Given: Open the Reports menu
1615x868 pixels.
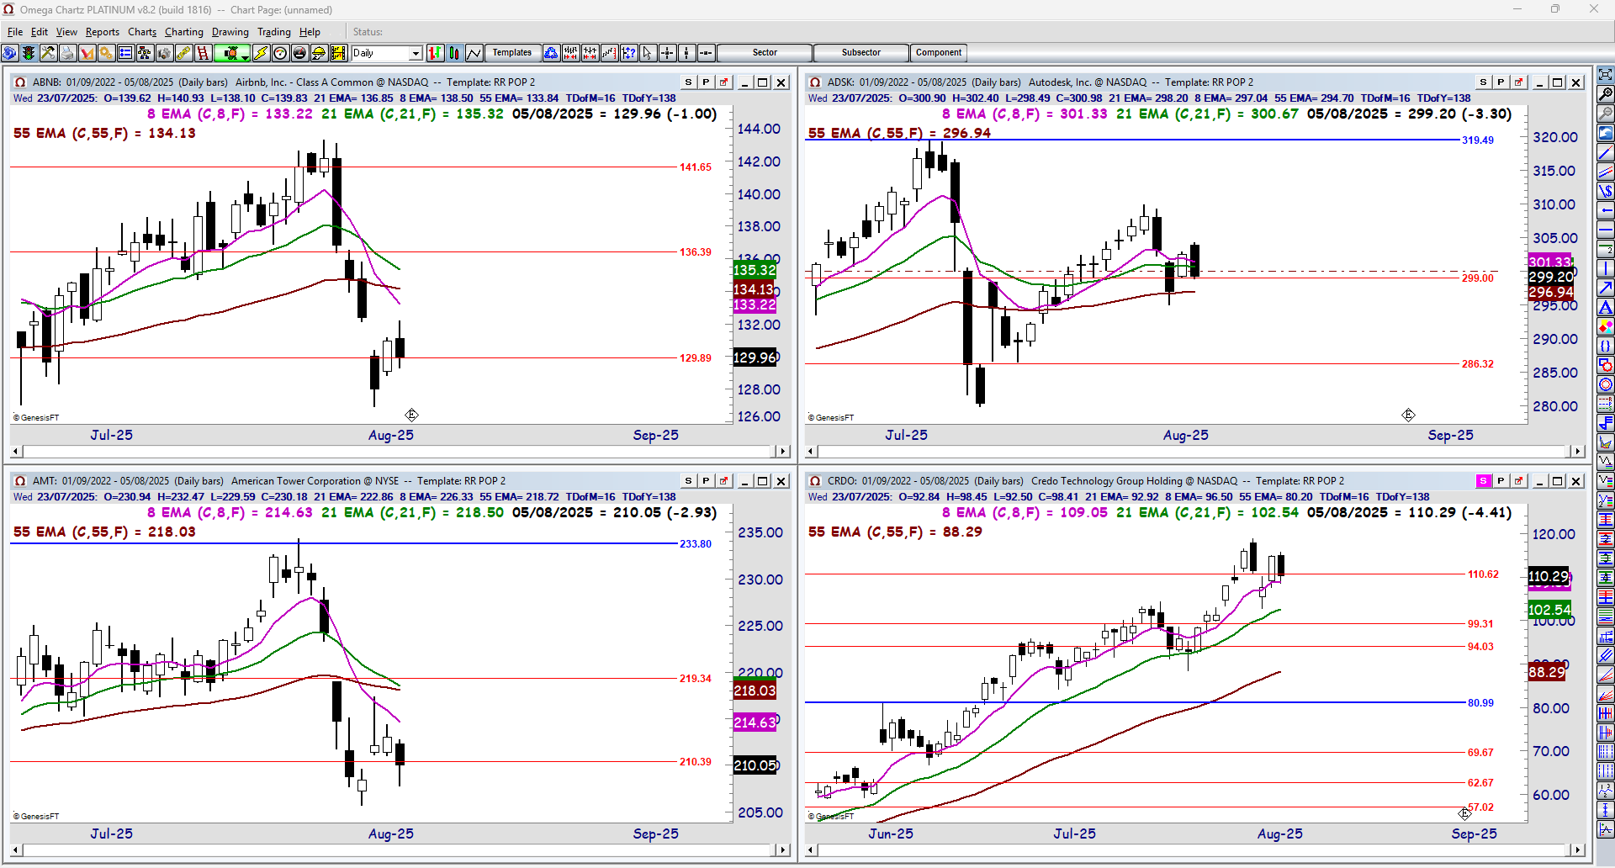Looking at the screenshot, I should point(103,32).
